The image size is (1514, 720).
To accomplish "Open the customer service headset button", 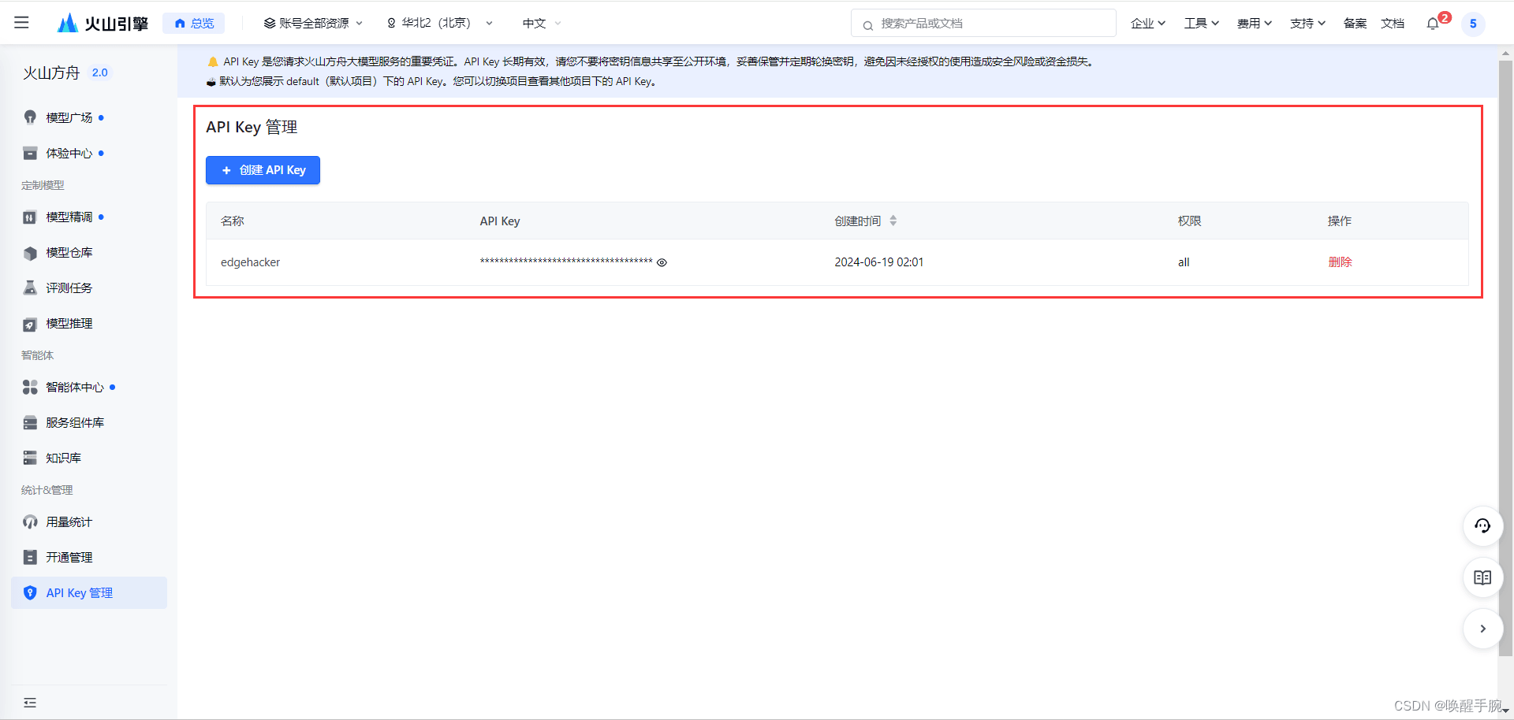I will pyautogui.click(x=1482, y=526).
